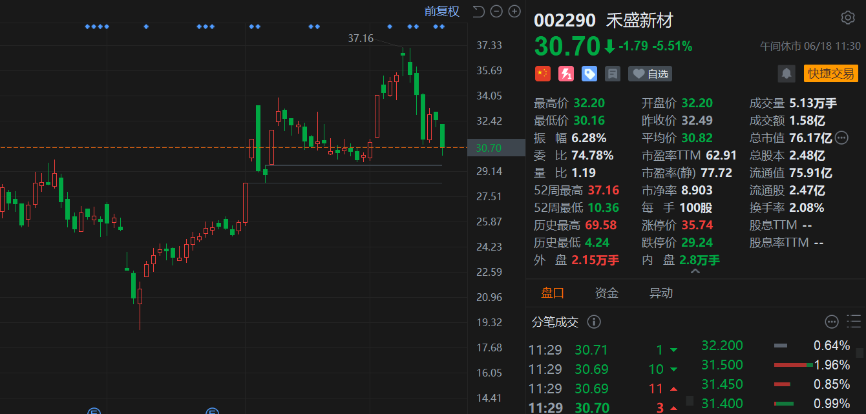Click the 最高价 32.20 value
Screen dimensions: 866x414
[x=589, y=103]
